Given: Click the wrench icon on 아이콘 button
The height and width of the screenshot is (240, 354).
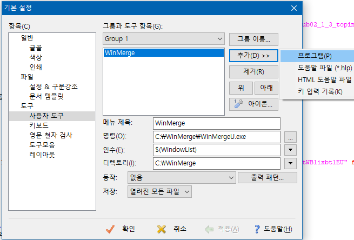Looking at the screenshot, I should pos(238,104).
